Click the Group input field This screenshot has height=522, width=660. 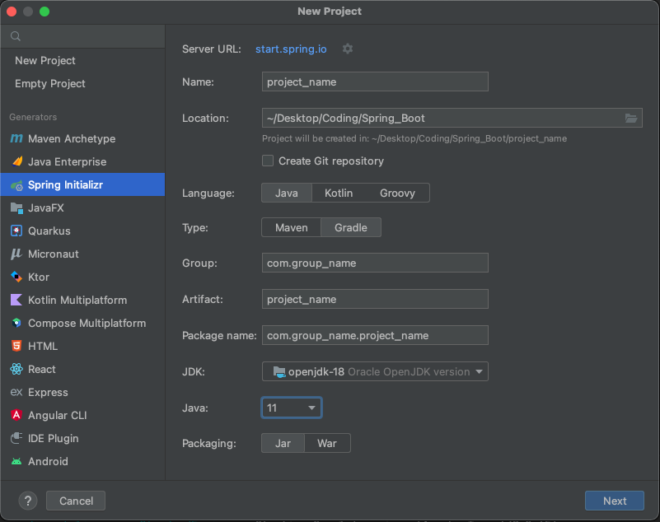[375, 263]
